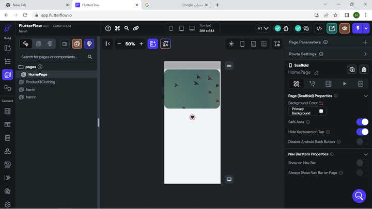Collapse Page (Scaffold) Properties section
The width and height of the screenshot is (372, 209).
pos(365,96)
